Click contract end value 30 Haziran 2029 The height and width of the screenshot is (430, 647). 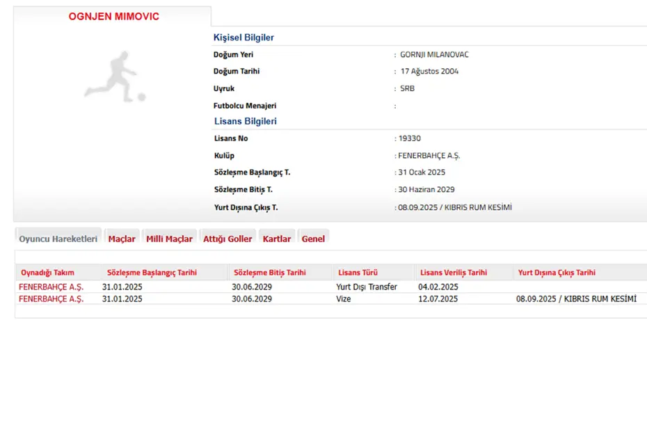pos(426,189)
